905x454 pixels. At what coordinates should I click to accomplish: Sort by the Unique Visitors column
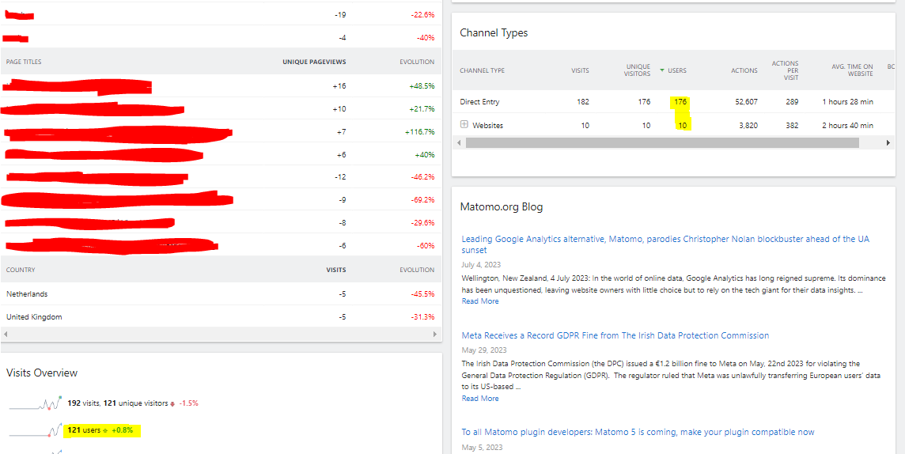click(x=637, y=70)
